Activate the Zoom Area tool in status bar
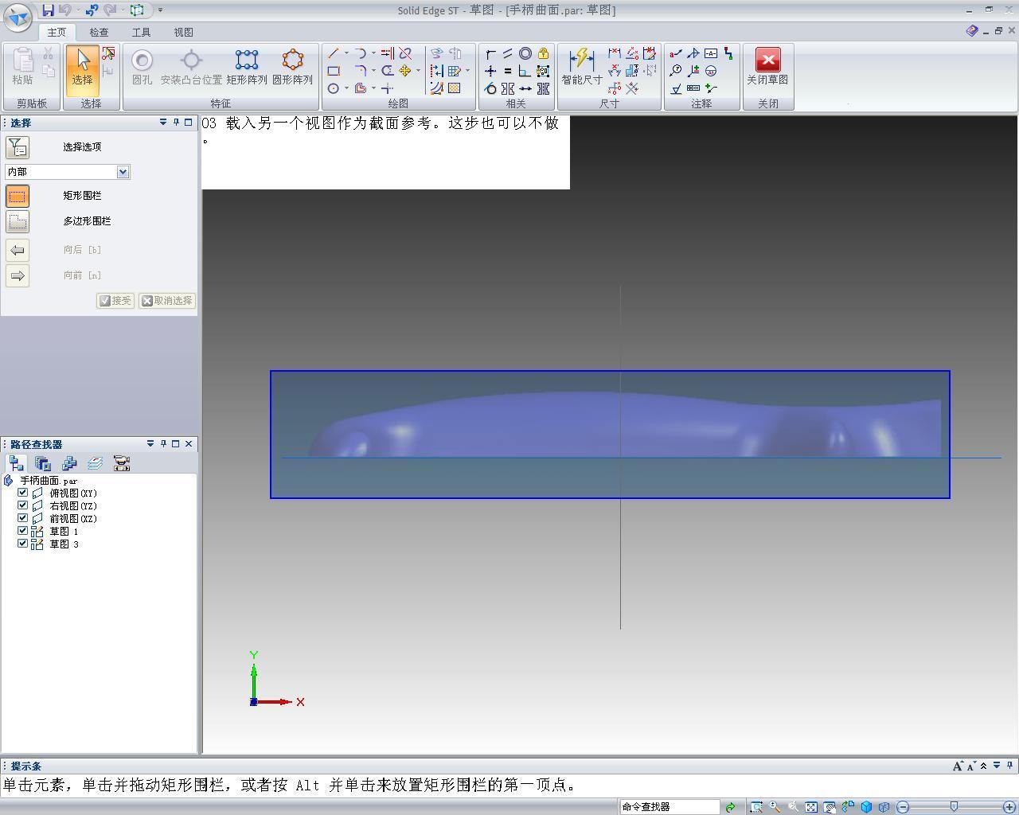This screenshot has height=815, width=1019. tap(756, 807)
